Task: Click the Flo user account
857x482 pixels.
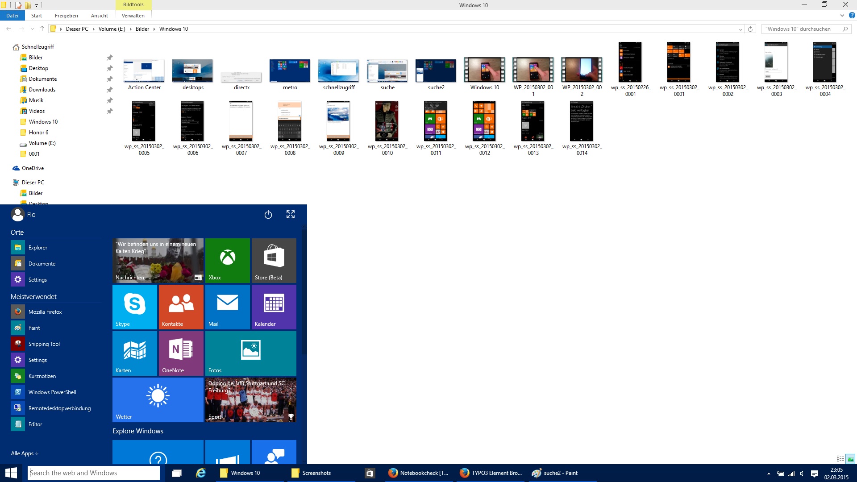Action: tap(23, 215)
